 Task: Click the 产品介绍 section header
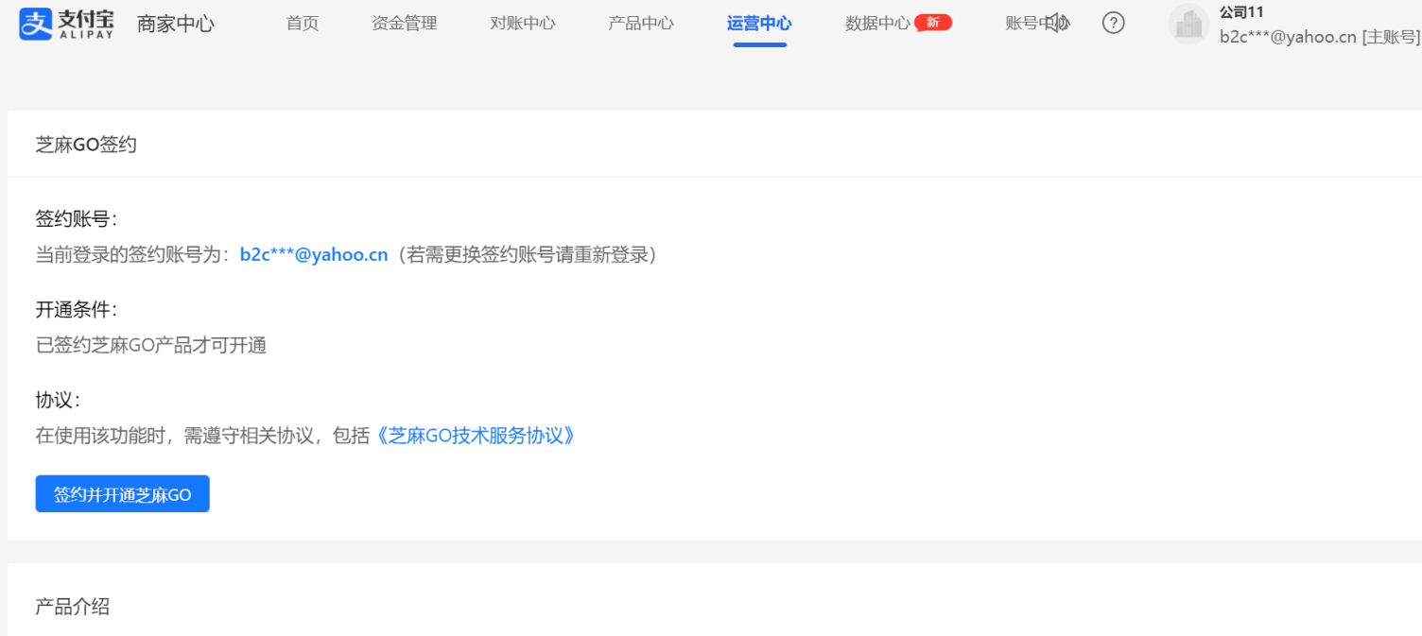click(70, 607)
